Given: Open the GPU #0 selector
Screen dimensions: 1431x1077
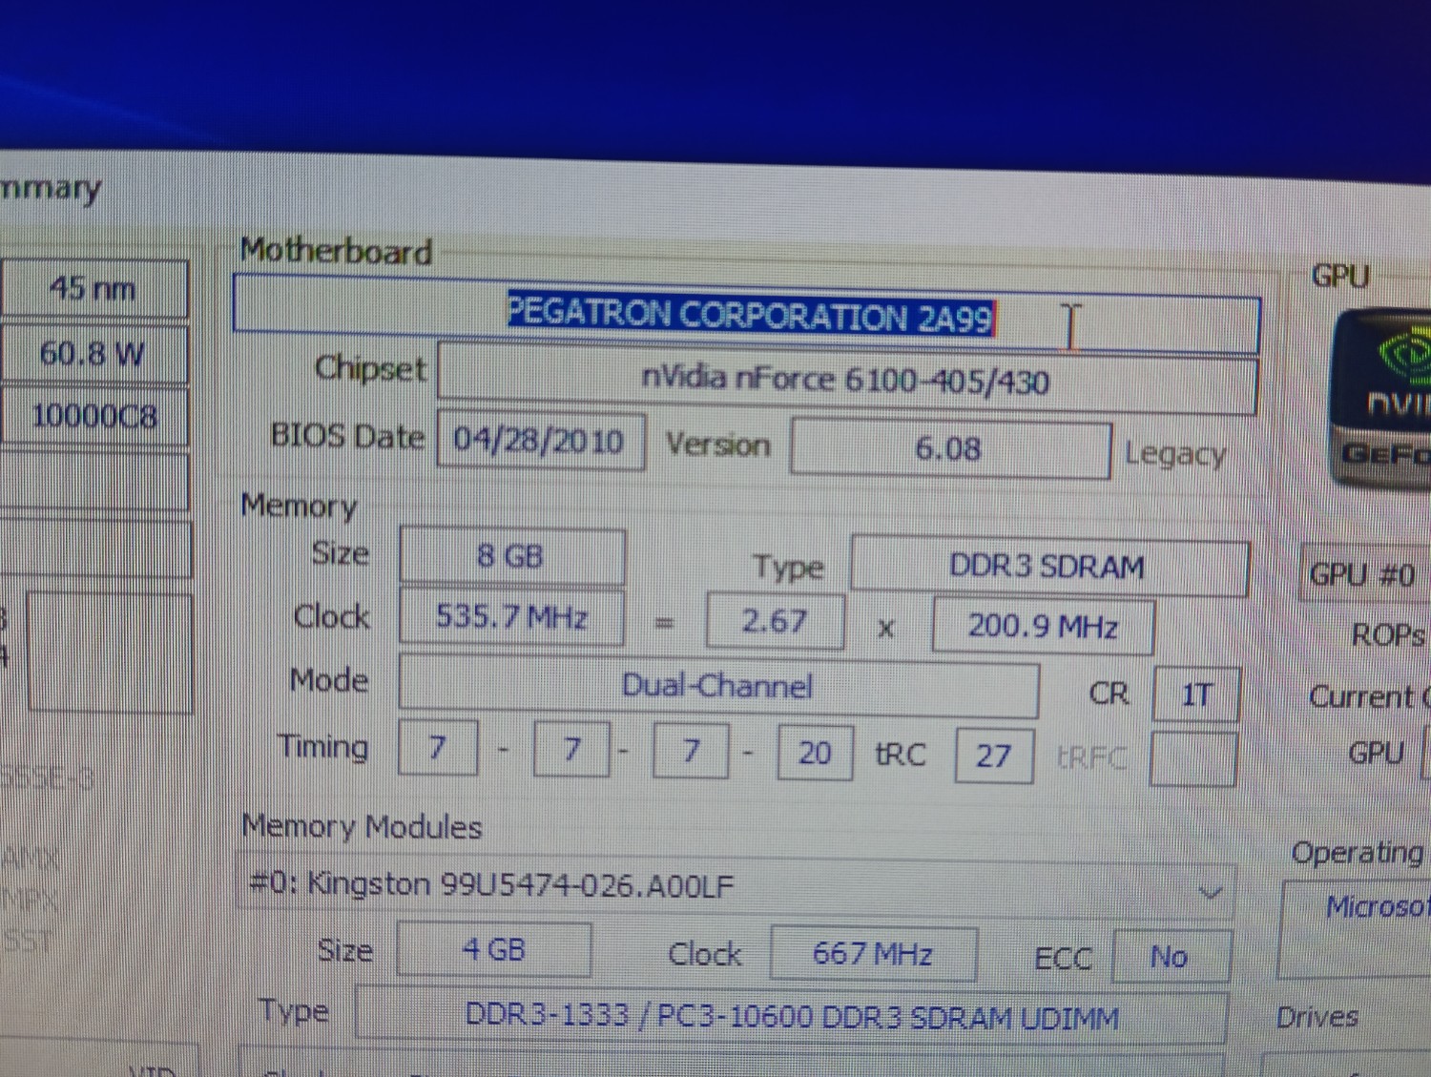Looking at the screenshot, I should click(1365, 574).
